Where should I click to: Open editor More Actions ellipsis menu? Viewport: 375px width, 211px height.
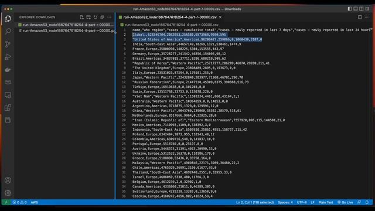[367, 17]
